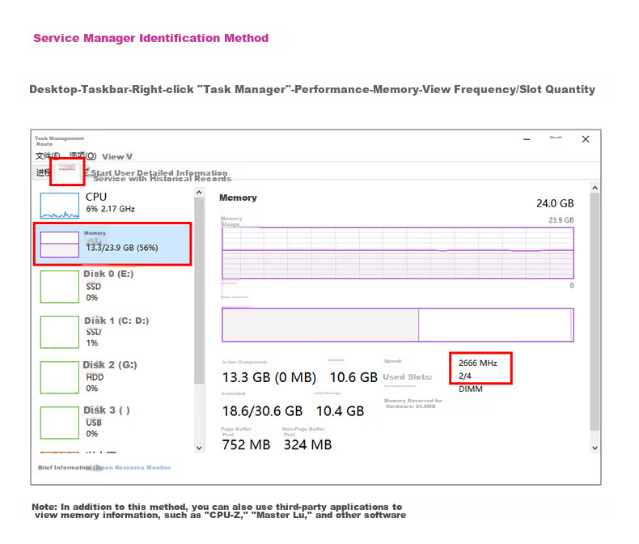Click right pane scrollbar up arrow
Viewport: 639px width, 544px height.
coord(595,188)
